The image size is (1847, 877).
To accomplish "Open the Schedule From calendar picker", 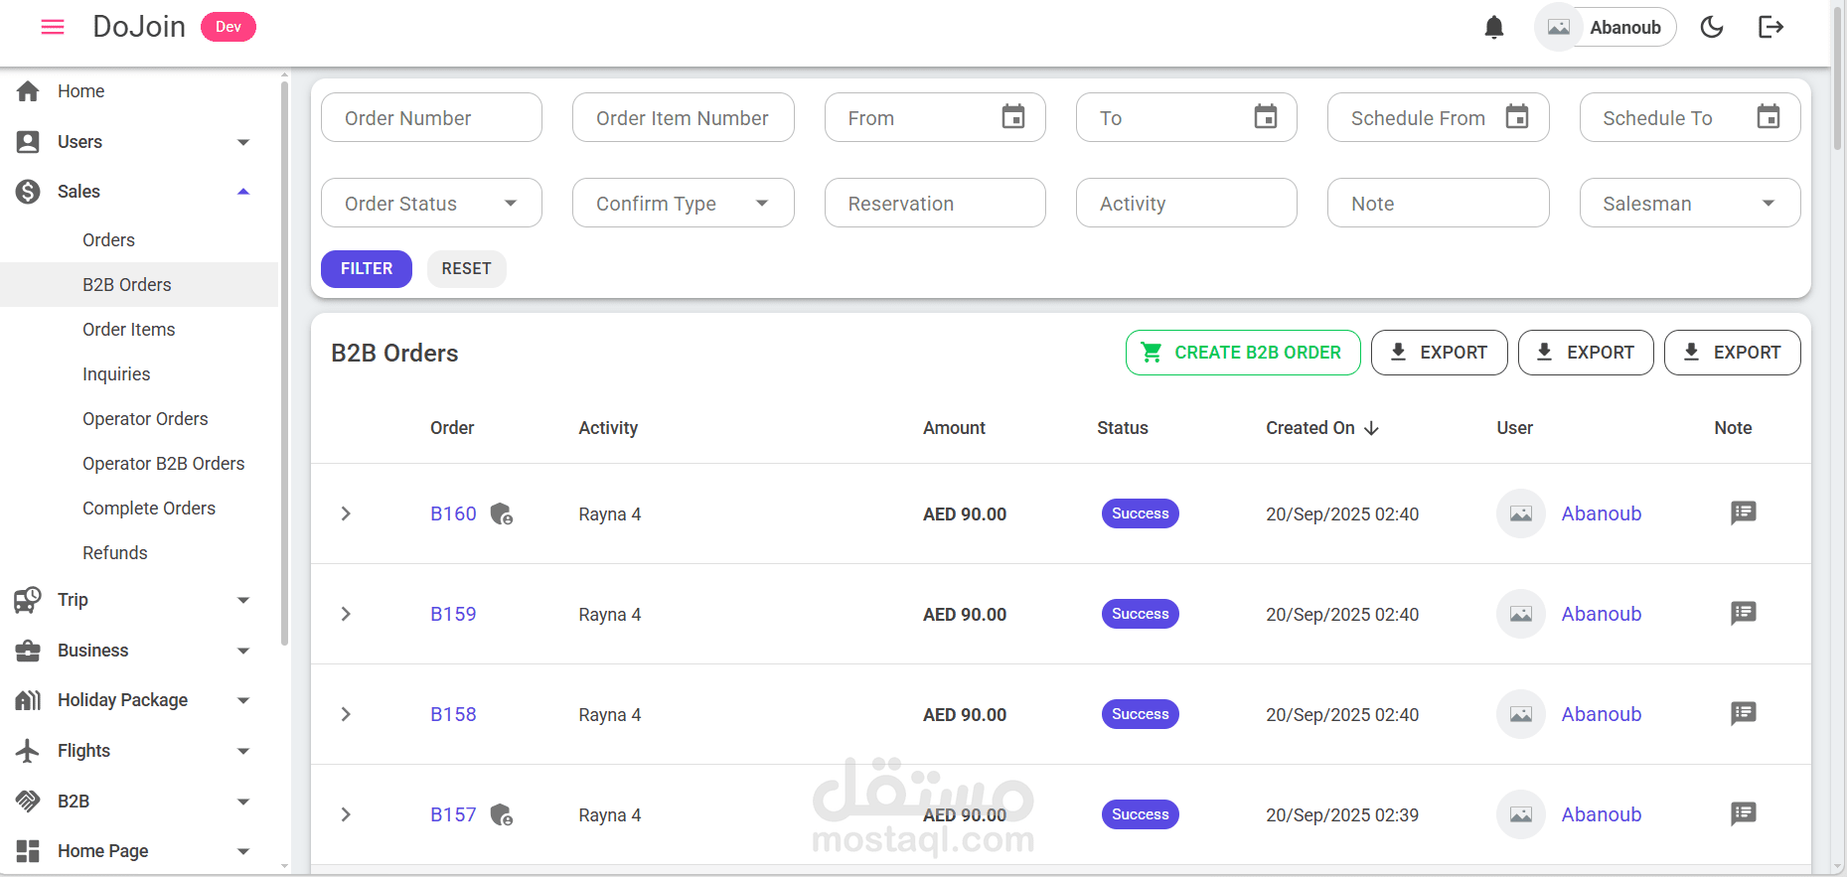I will [1517, 117].
